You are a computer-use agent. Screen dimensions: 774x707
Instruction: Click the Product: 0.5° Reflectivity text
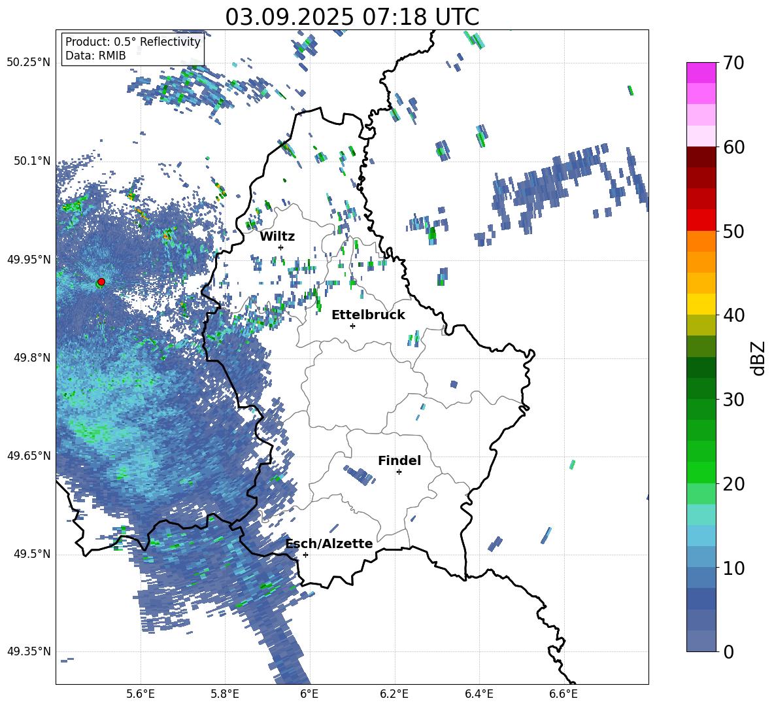(x=133, y=42)
